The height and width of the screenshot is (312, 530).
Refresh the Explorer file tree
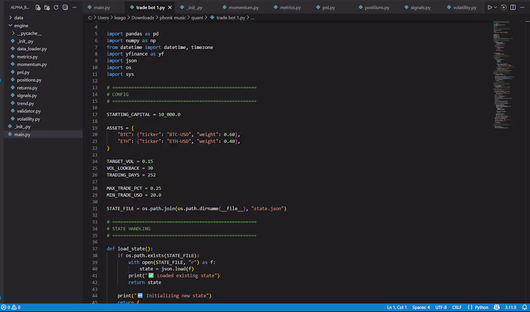[x=55, y=7]
